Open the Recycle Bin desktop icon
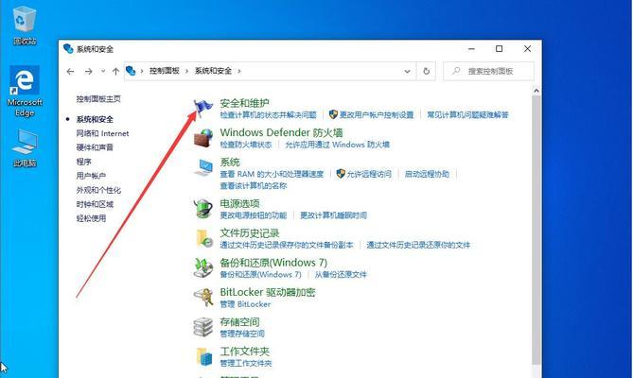633x378 pixels. point(25,26)
